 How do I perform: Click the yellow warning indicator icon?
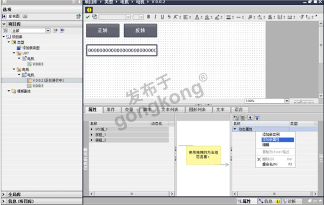coord(89,10)
